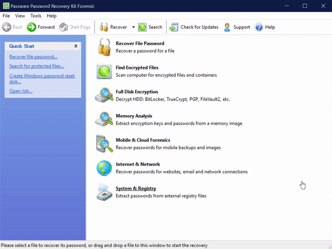Open the Tools menu
This screenshot has width=332, height=249.
coord(36,16)
